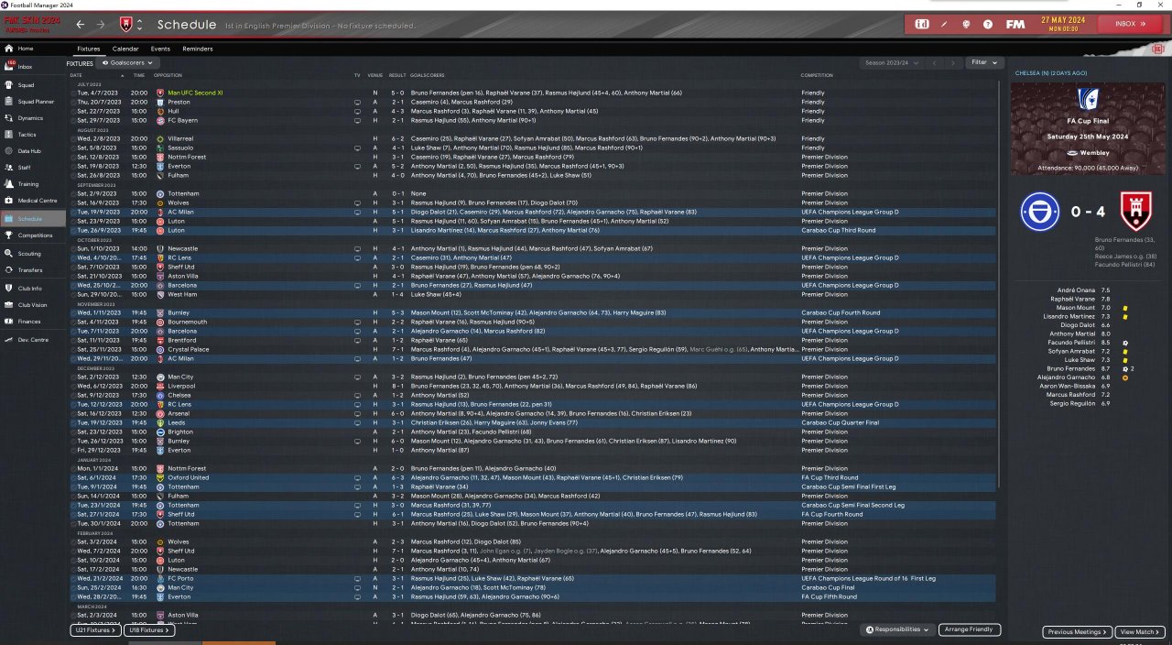Go to previous season arrow
This screenshot has width=1172, height=645.
(x=935, y=62)
